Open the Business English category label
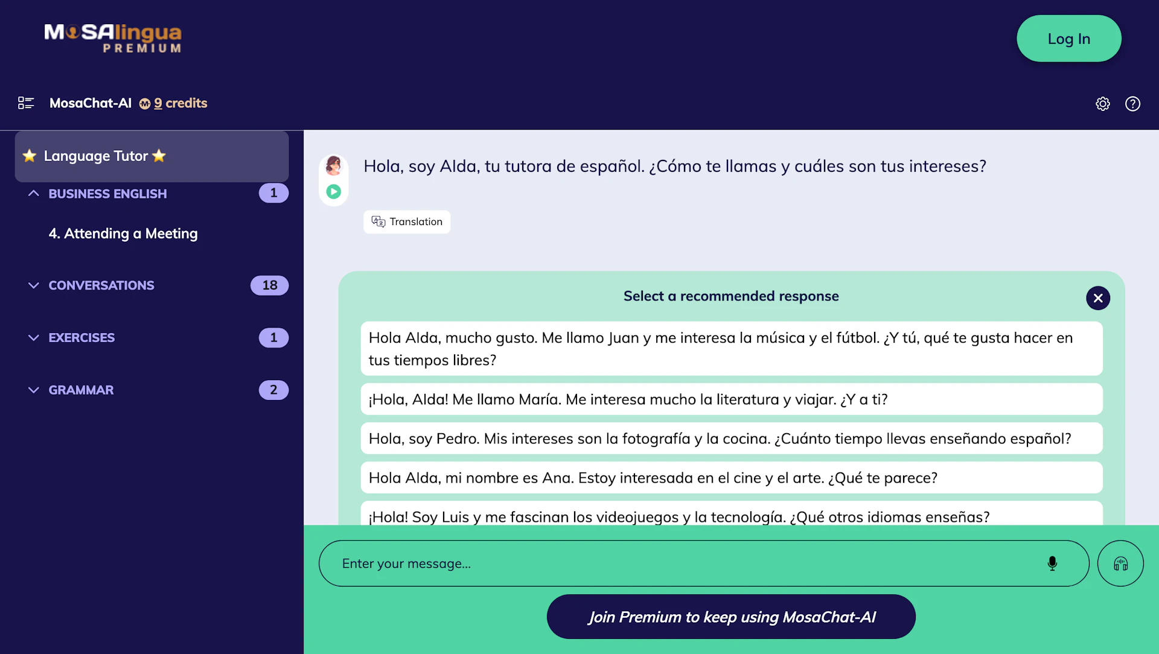Viewport: 1159px width, 654px height. tap(107, 194)
